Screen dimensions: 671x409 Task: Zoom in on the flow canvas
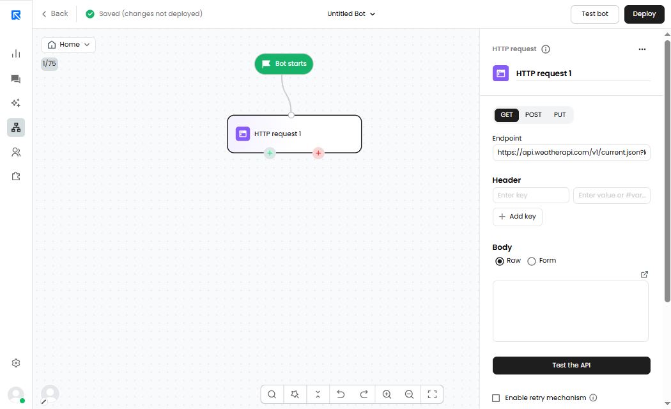pyautogui.click(x=387, y=394)
